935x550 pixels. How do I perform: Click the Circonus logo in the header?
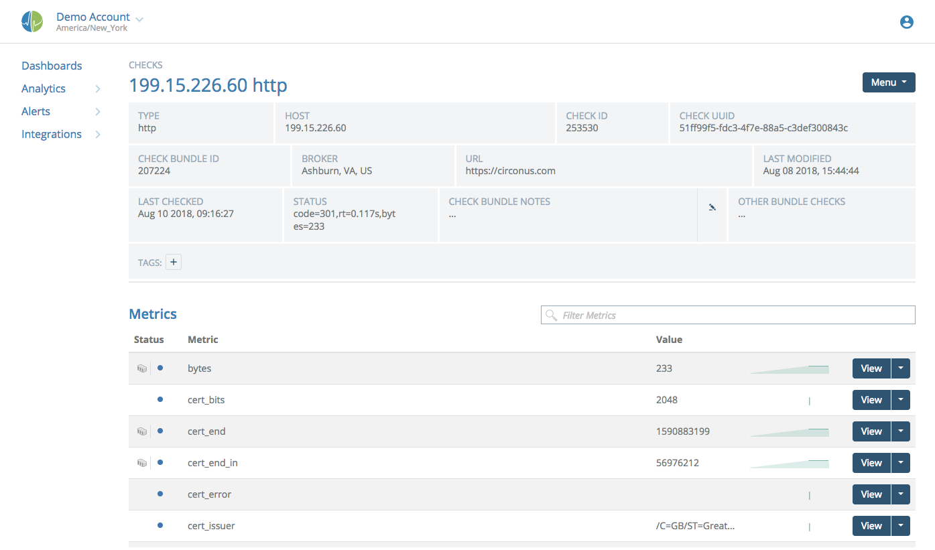[x=32, y=21]
